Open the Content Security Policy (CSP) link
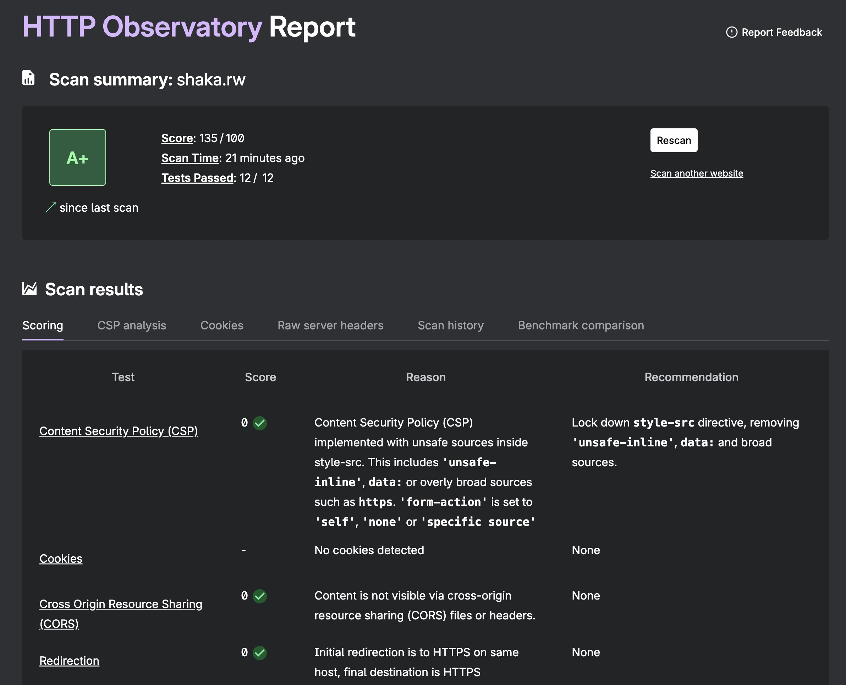The height and width of the screenshot is (685, 846). [x=119, y=431]
